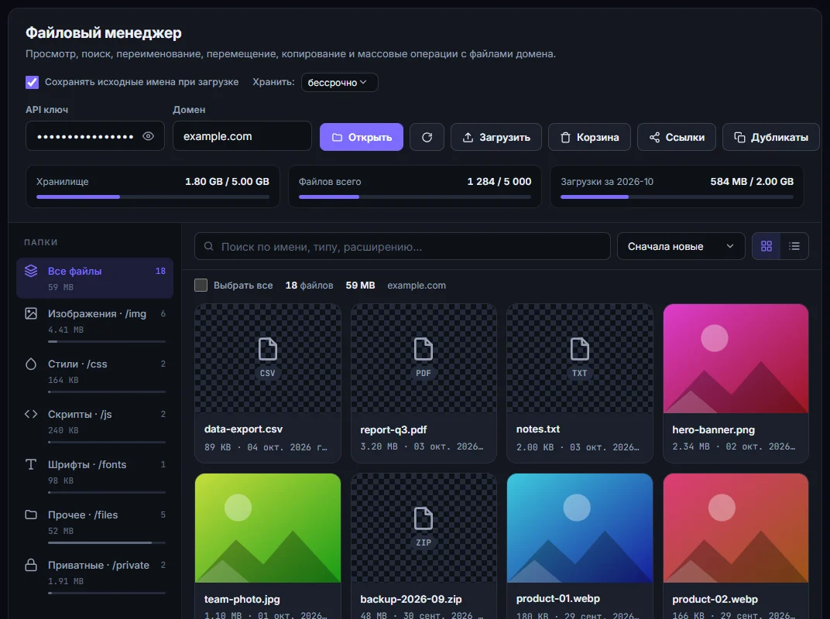Switch to list view icon
830x619 pixels.
point(794,246)
